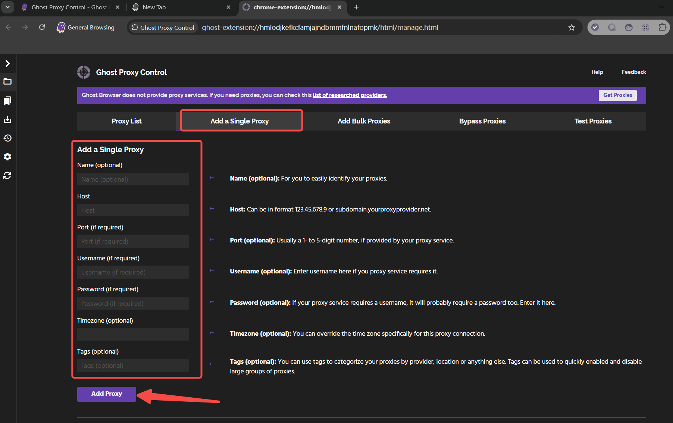Minimize the browser window
Screen dimensions: 673x423
click(x=661, y=7)
